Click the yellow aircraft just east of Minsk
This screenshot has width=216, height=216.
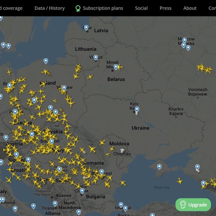[x=120, y=67]
